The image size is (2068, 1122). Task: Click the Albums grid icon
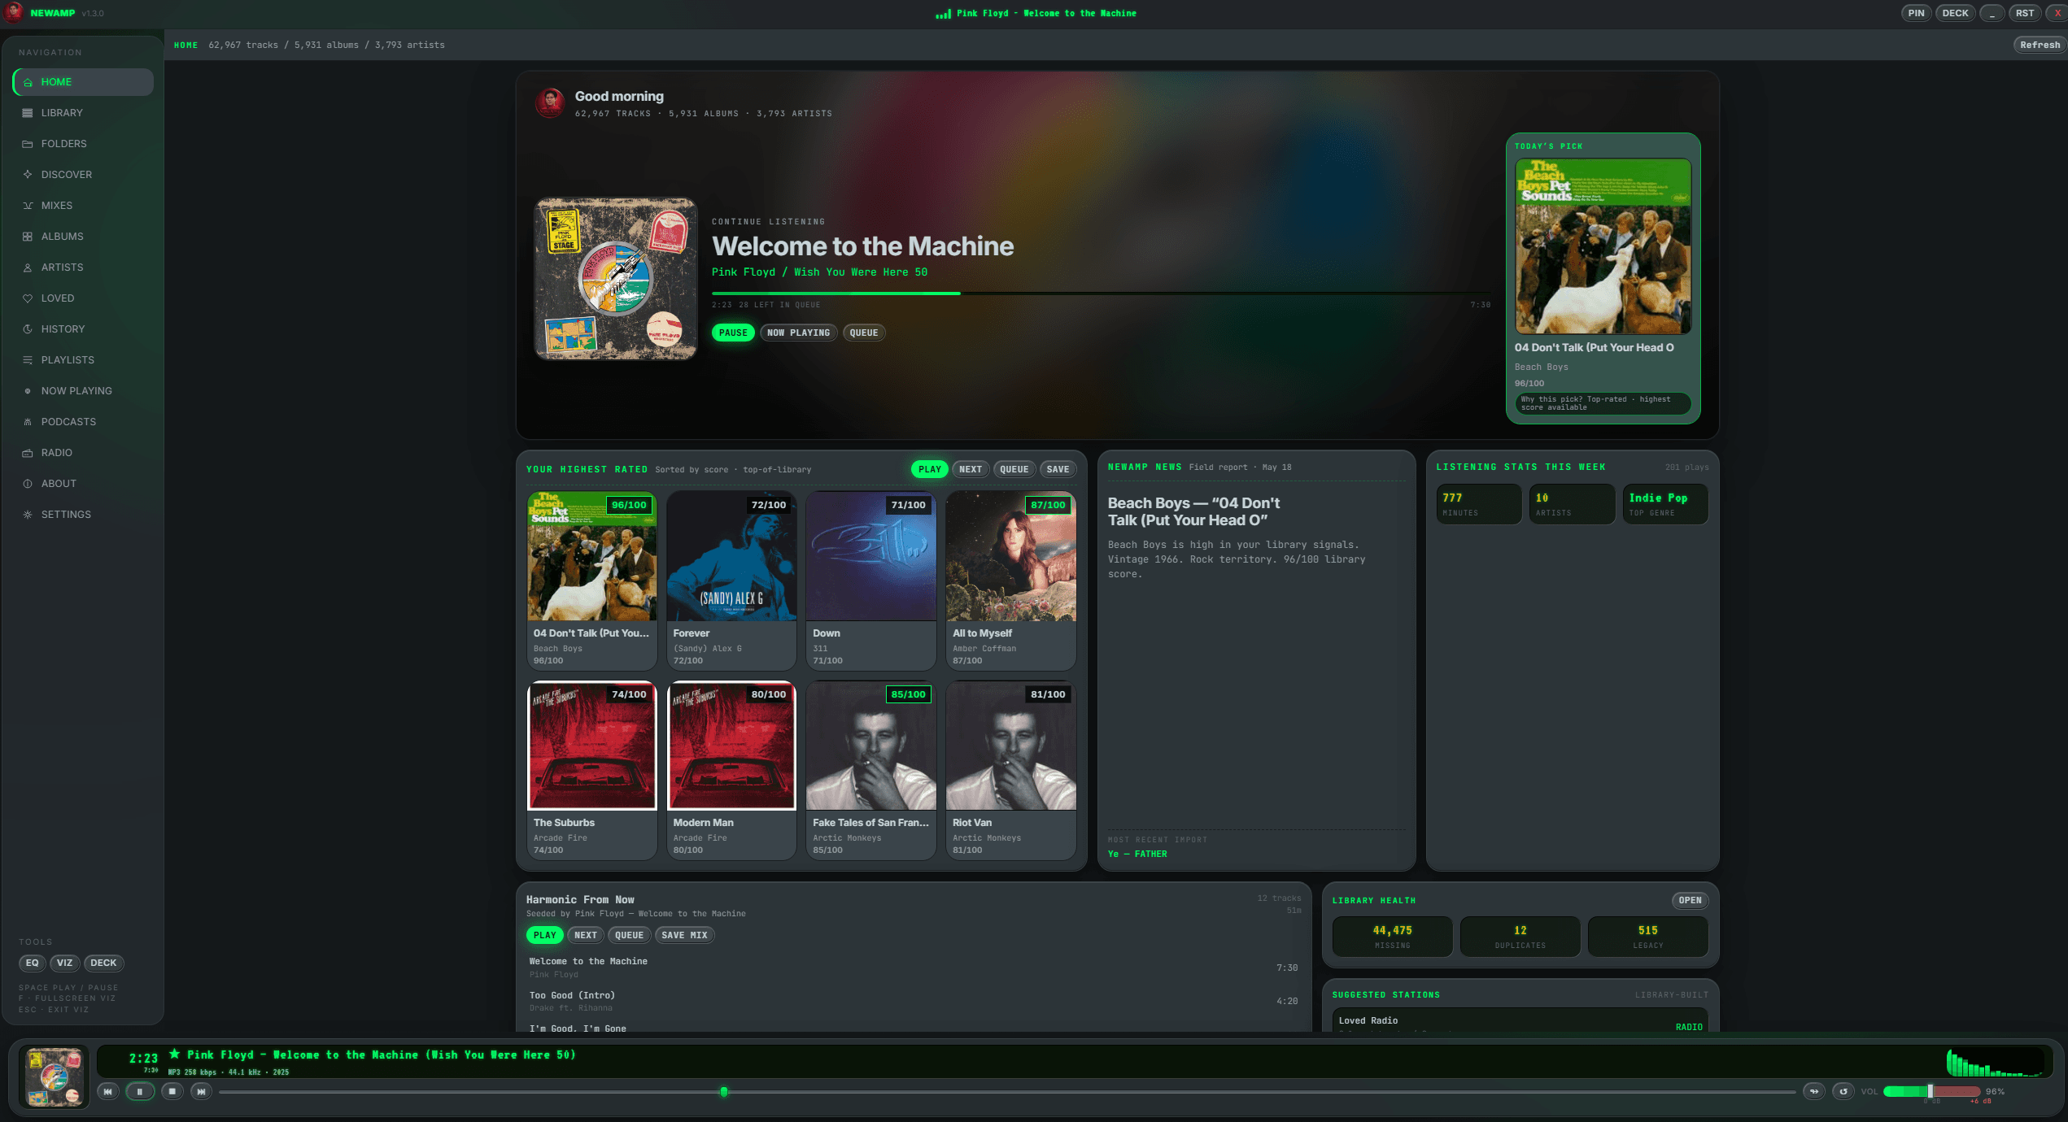click(x=28, y=237)
